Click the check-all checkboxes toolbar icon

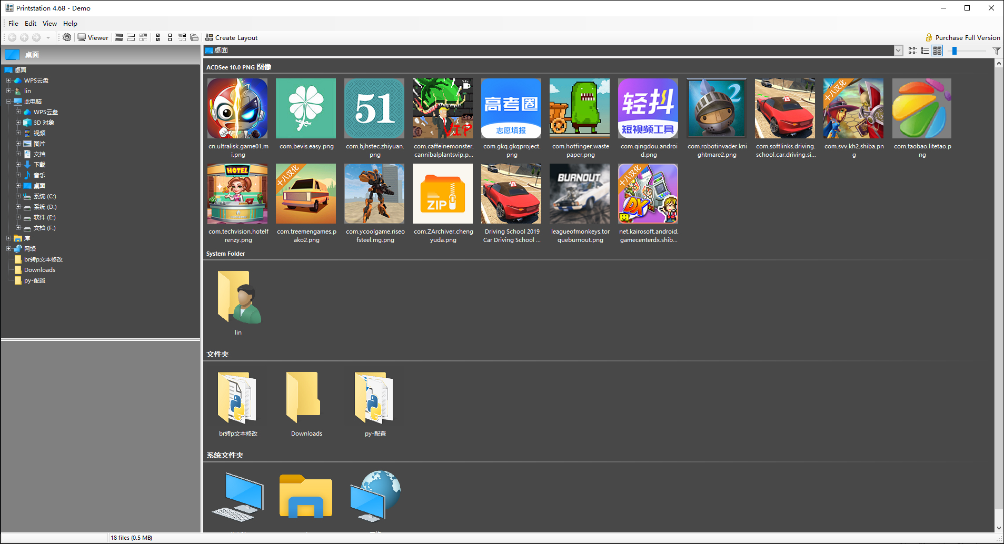pyautogui.click(x=158, y=37)
